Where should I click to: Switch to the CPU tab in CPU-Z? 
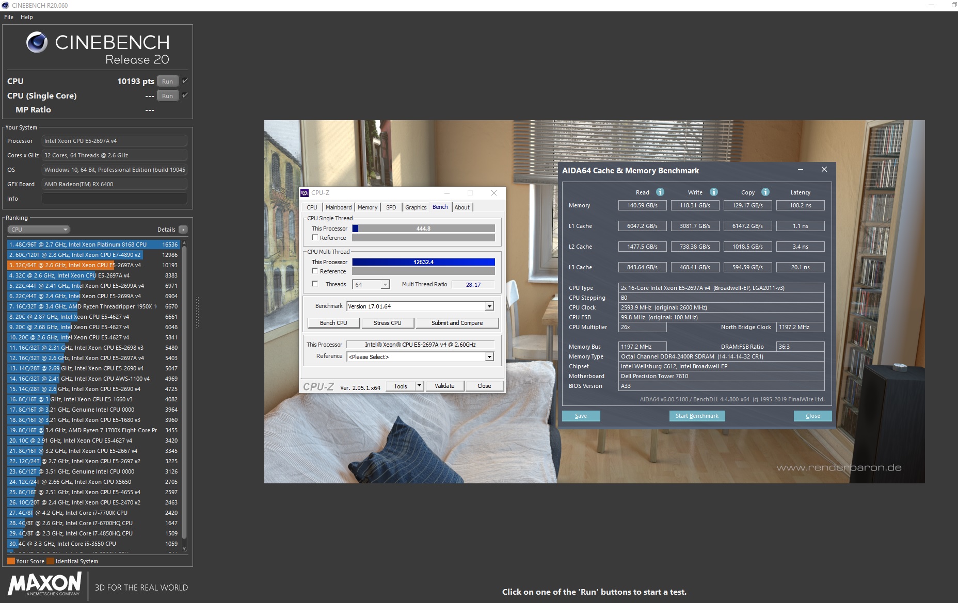(x=312, y=207)
